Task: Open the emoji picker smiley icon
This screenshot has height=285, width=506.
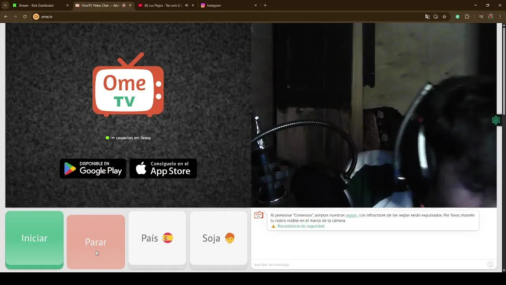Action: point(491,264)
